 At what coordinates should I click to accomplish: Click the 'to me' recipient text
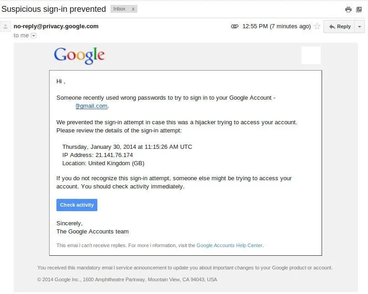coord(21,35)
